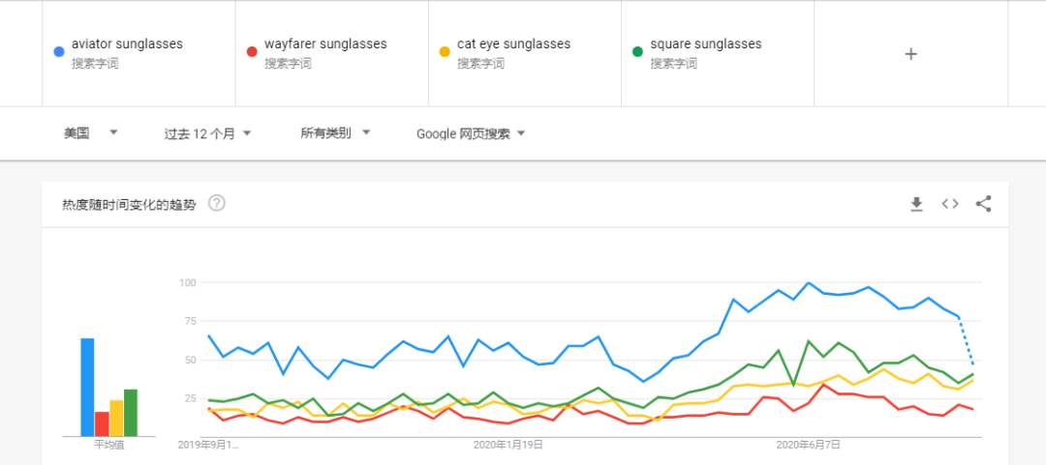Open the embed code icon
Screen dimensions: 1046x465
pyautogui.click(x=950, y=204)
